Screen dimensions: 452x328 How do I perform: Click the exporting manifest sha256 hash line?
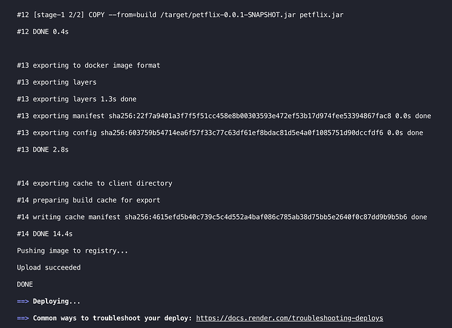click(x=224, y=116)
